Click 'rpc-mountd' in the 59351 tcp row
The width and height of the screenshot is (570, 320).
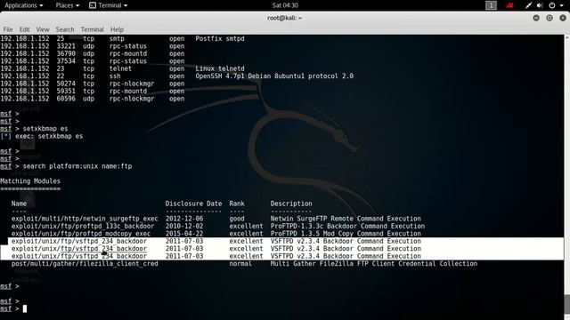(128, 91)
